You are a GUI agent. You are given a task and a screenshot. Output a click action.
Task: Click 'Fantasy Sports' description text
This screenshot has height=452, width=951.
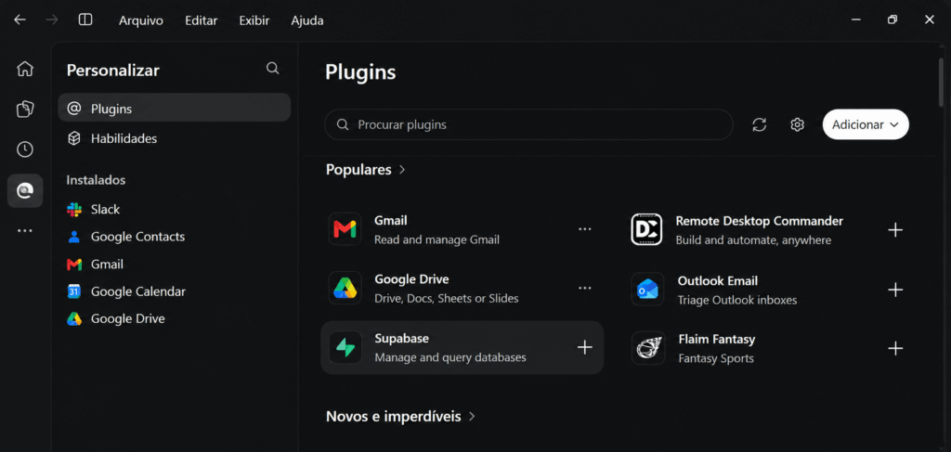(x=716, y=358)
